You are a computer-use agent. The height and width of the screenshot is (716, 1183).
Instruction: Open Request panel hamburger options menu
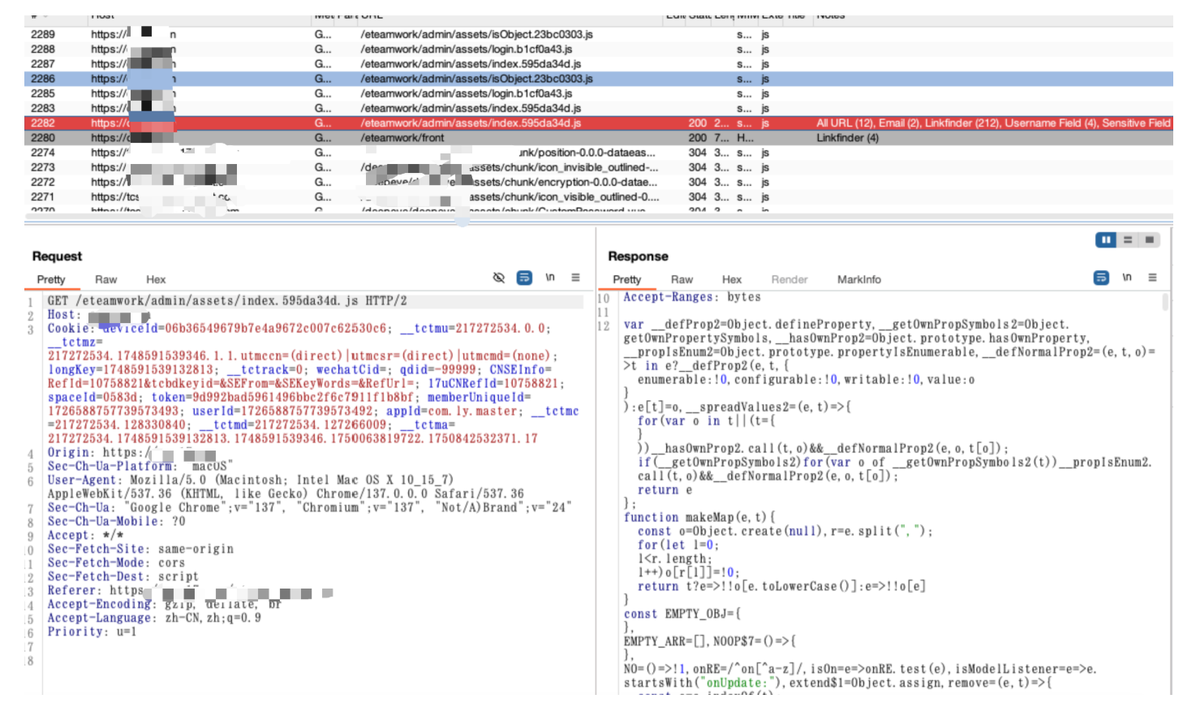pos(575,278)
